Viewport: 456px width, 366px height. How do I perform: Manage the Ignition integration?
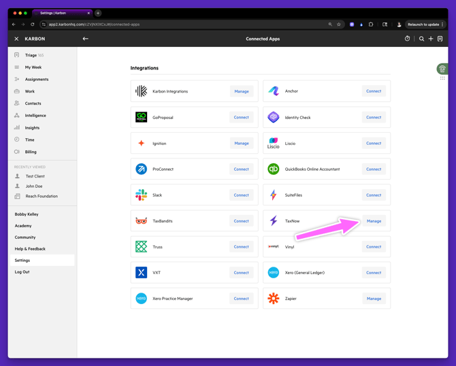pyautogui.click(x=242, y=143)
